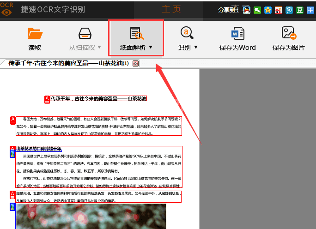Viewport: 316px width, 229px height.
Task: Click text-region marker beside 山茶花油的口碑 heading
Action: coord(12,148)
